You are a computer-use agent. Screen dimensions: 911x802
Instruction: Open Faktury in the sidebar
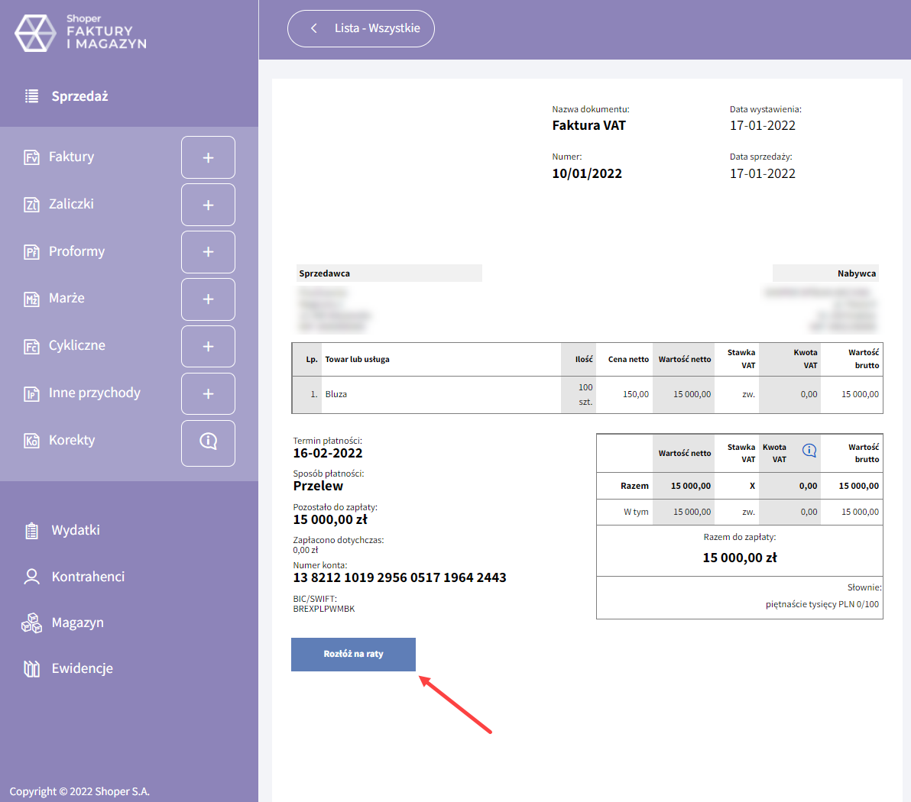[71, 157]
